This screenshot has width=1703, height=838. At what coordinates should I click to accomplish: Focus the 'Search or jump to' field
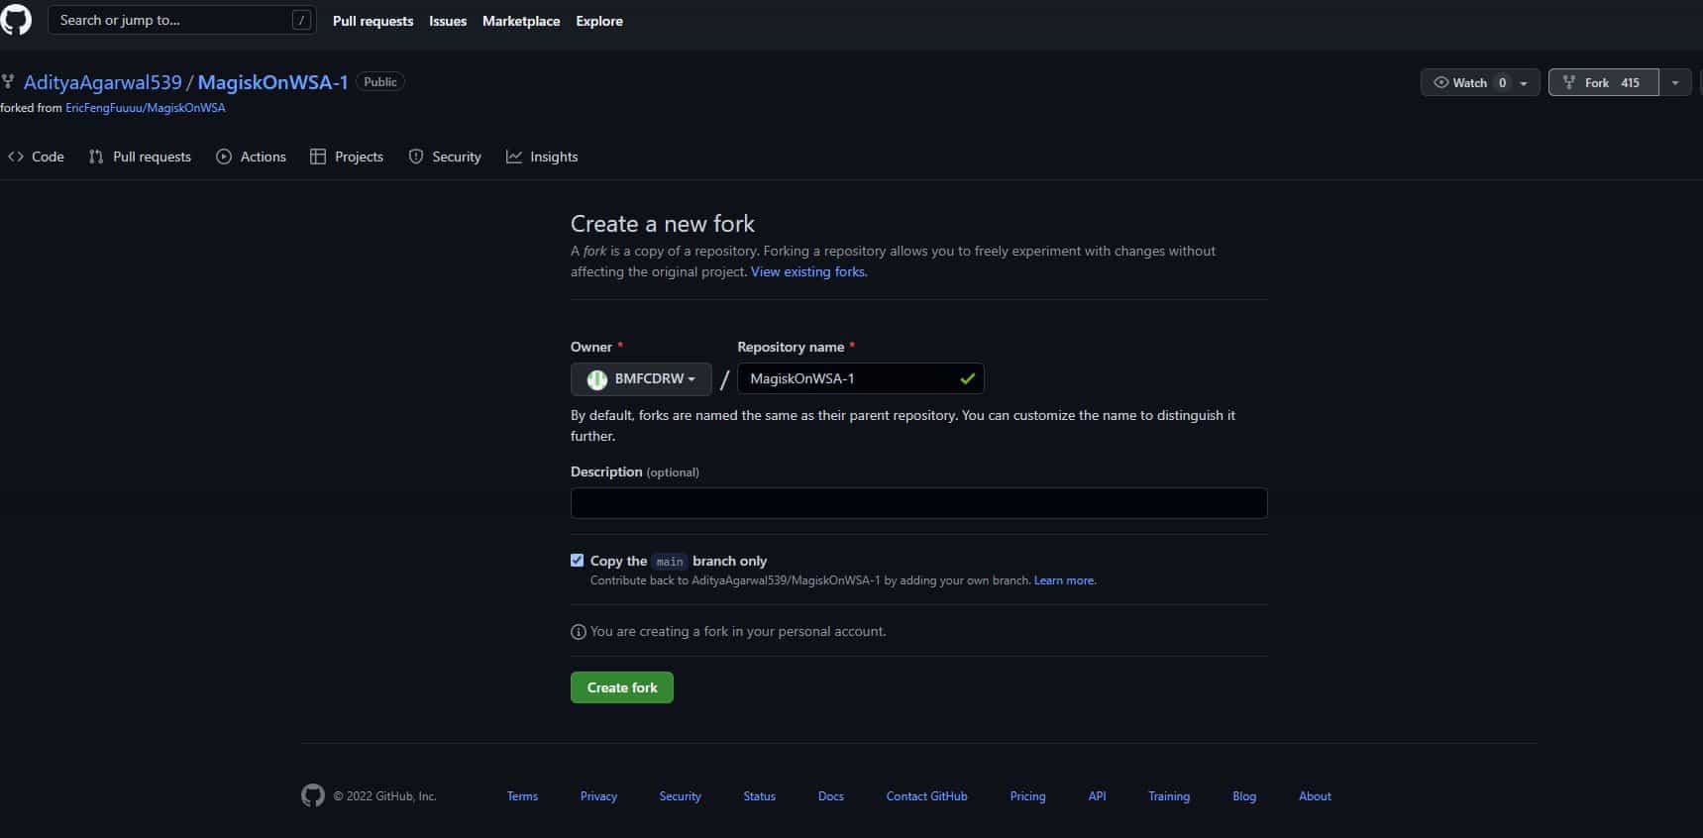tap(182, 20)
